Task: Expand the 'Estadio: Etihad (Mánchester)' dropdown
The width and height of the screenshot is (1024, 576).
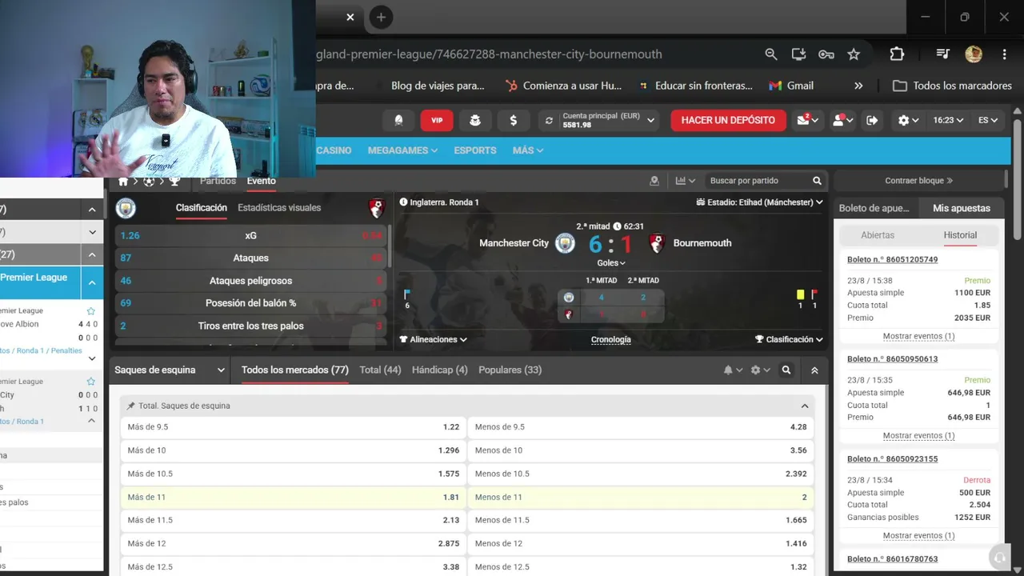Action: point(760,202)
